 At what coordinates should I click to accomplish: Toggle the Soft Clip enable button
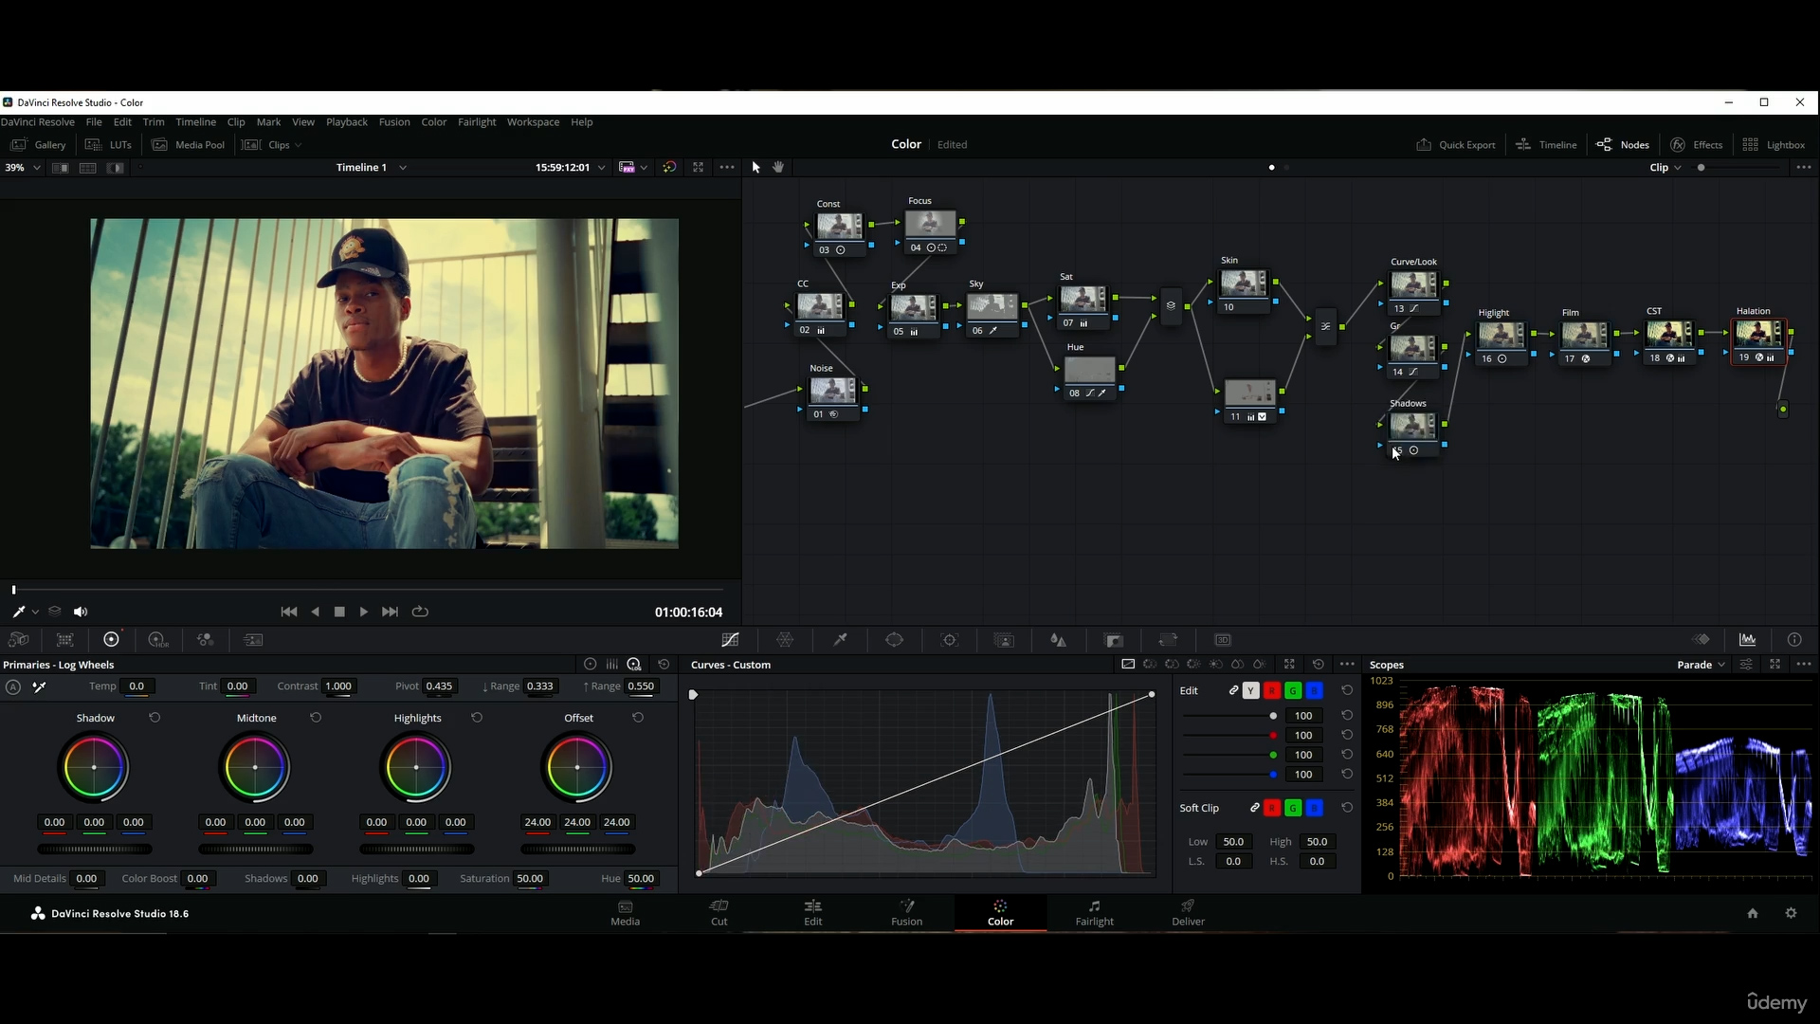coord(1255,807)
